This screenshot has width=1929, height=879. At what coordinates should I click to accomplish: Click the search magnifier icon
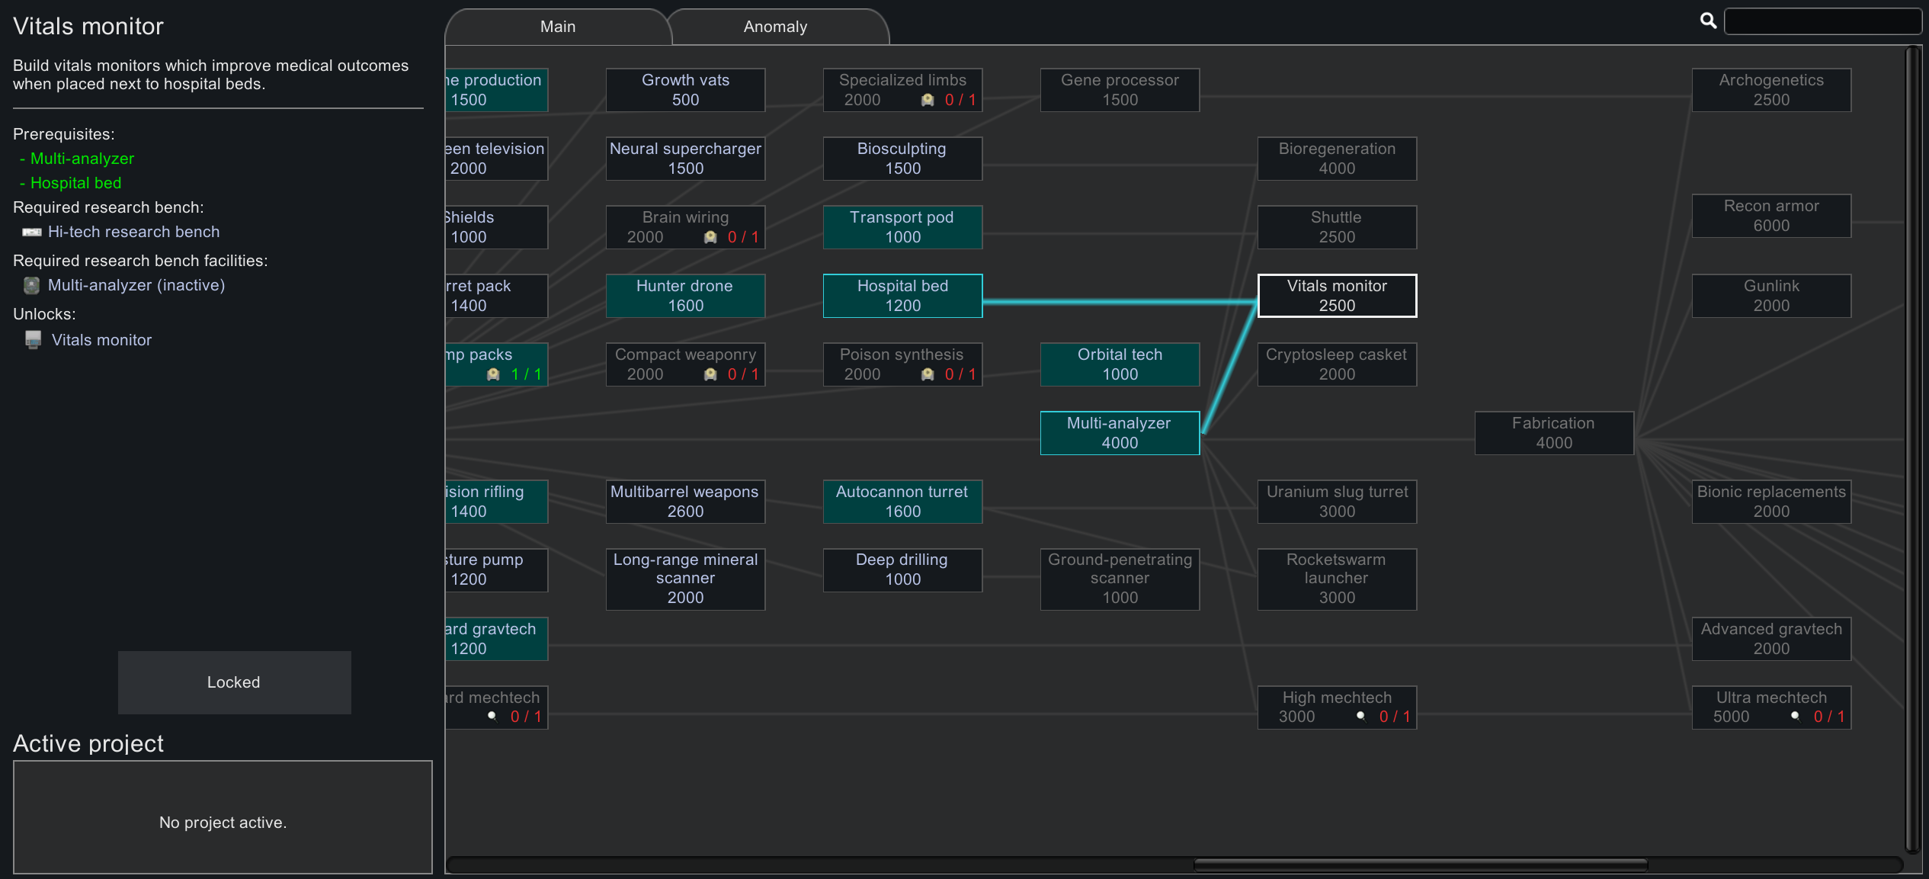pos(1708,21)
